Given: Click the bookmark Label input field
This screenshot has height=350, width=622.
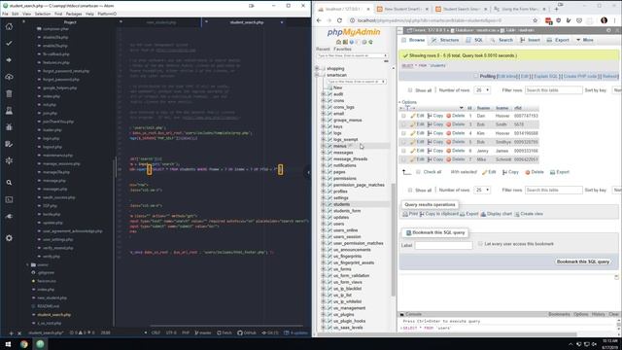Looking at the screenshot, I should (x=443, y=245).
